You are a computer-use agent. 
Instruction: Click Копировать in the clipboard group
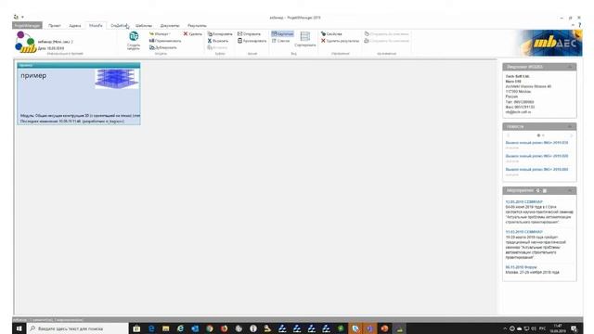(220, 34)
